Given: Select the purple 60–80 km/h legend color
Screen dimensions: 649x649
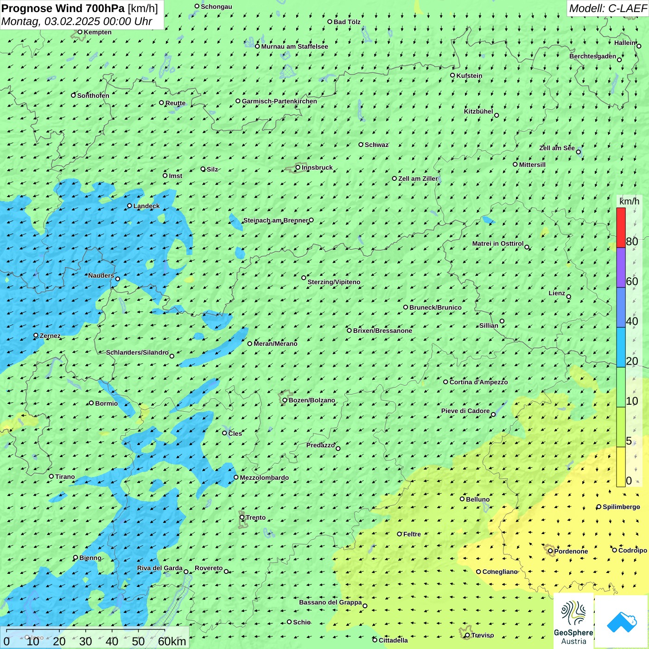Looking at the screenshot, I should (x=621, y=268).
